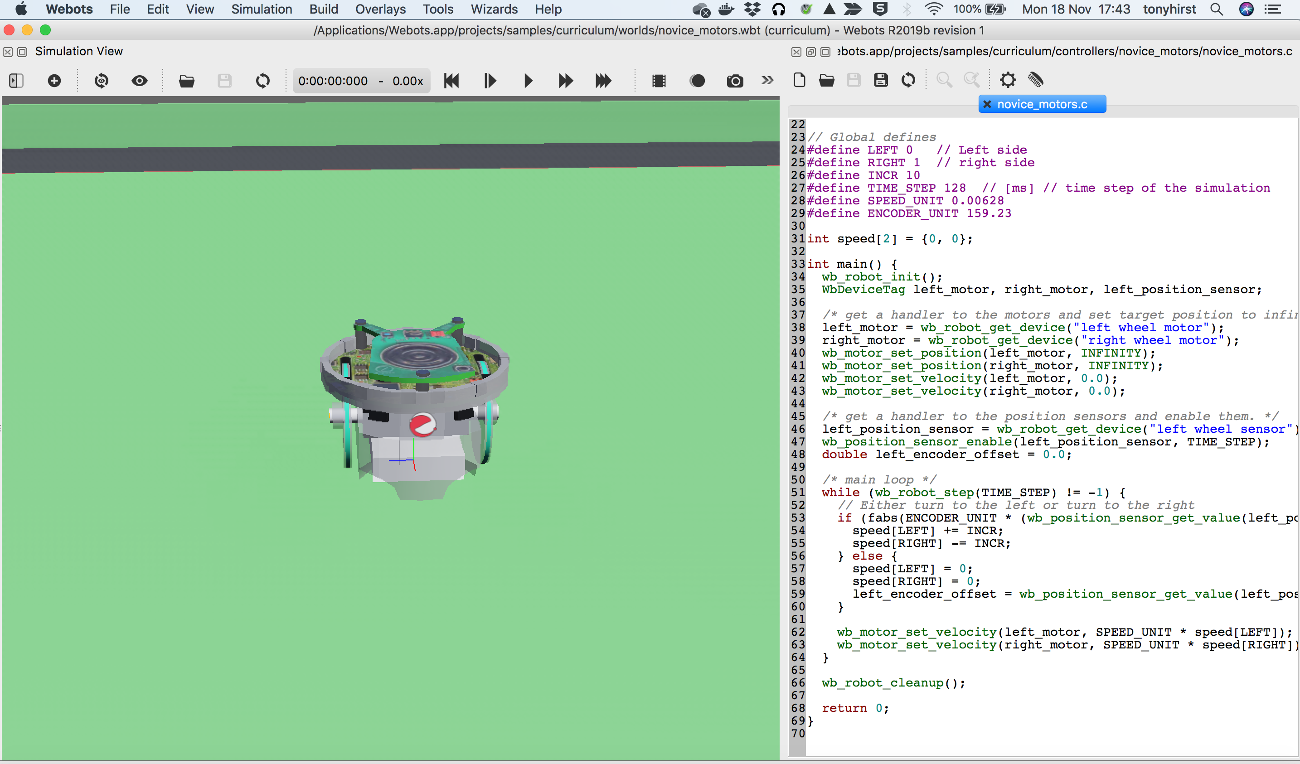The width and height of the screenshot is (1300, 764).
Task: Click the step forward simulation button
Action: (x=490, y=80)
